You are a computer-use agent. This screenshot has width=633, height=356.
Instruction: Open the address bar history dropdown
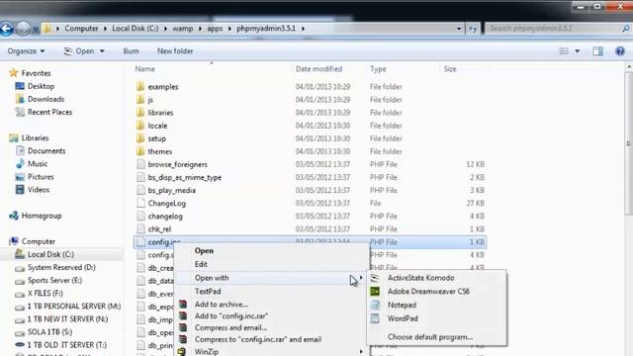(459, 29)
